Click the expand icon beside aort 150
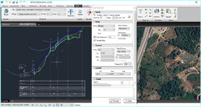201x107 pixels. click(129, 17)
